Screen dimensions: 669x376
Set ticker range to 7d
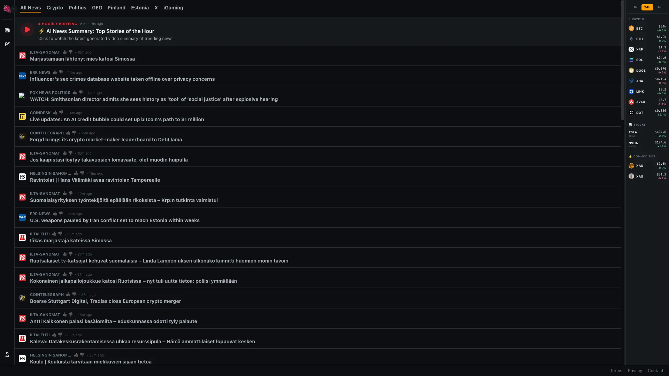pos(659,7)
